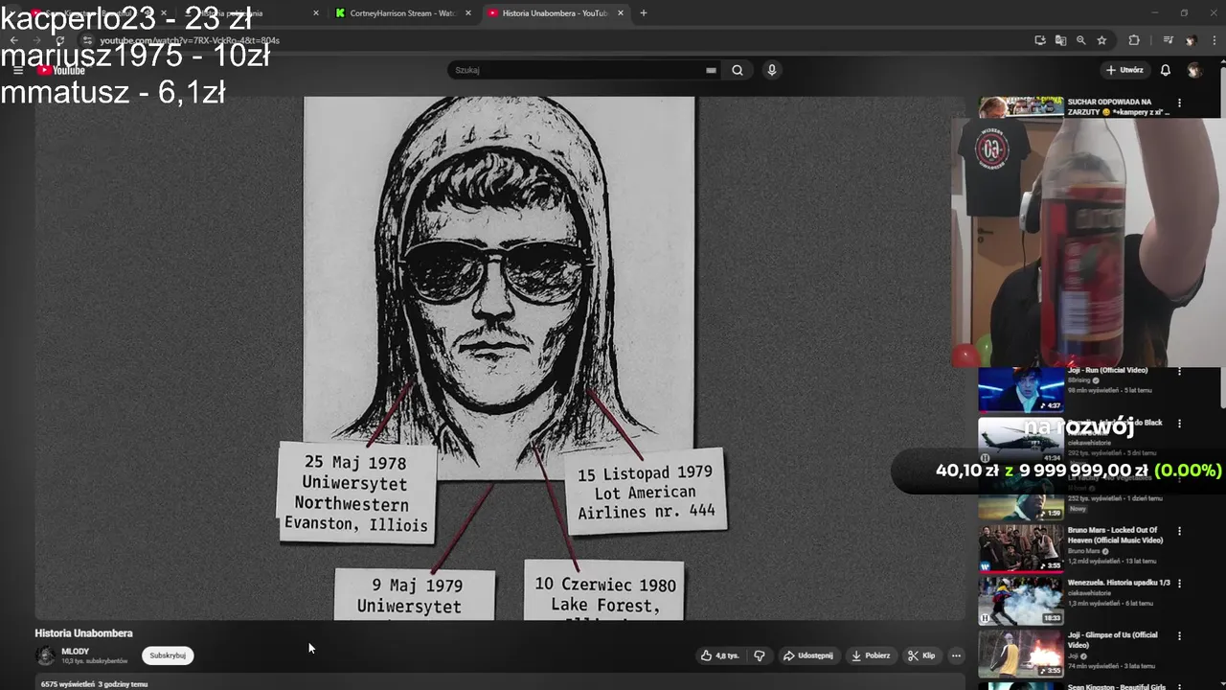Open options for the helicopter video suggestion
The height and width of the screenshot is (690, 1226).
pyautogui.click(x=1179, y=424)
